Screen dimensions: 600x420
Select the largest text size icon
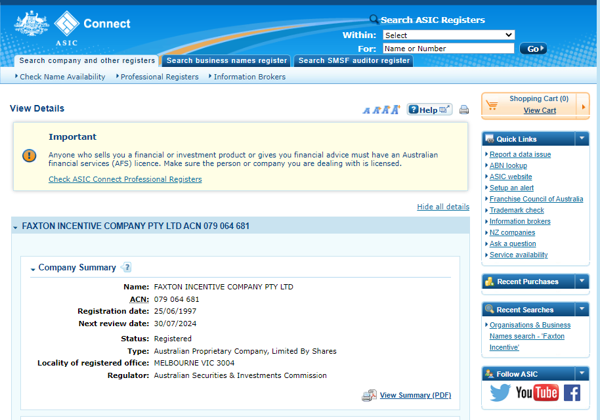pos(396,110)
